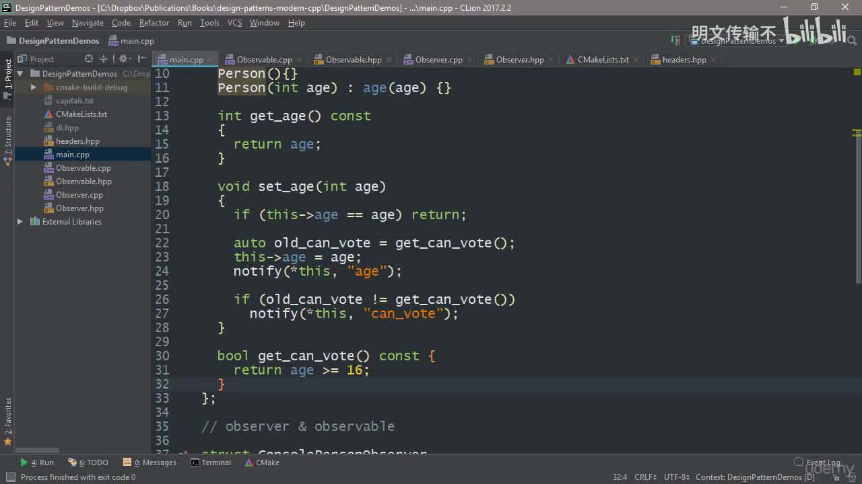Select di.hpp in project tree
The width and height of the screenshot is (862, 484).
point(67,128)
